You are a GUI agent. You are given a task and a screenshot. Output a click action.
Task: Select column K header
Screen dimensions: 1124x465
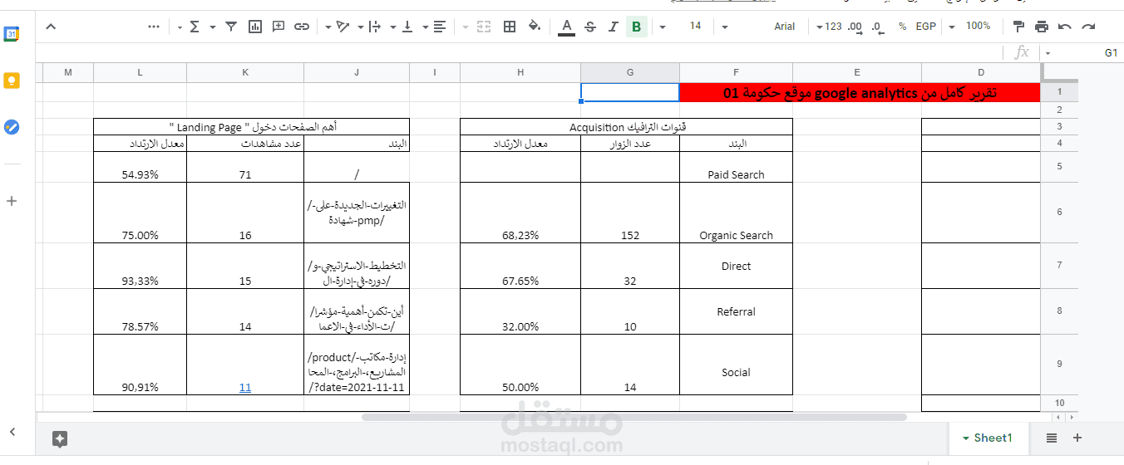click(x=245, y=72)
